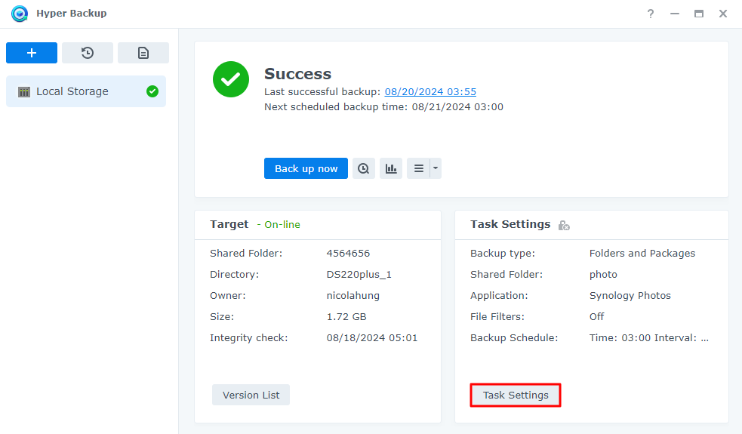The height and width of the screenshot is (434, 742).
Task: Open the restore icon button in sidebar
Action: (88, 53)
